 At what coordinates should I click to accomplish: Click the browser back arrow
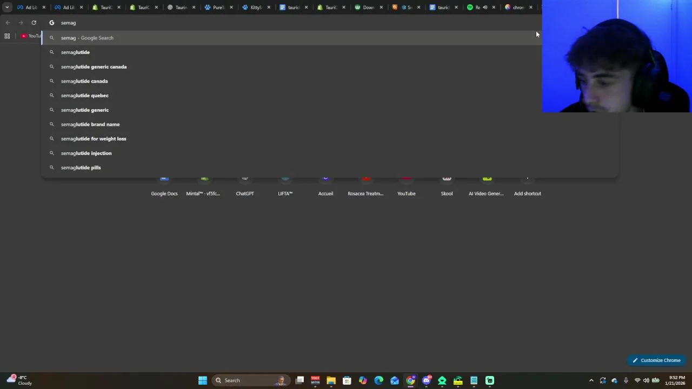point(8,23)
